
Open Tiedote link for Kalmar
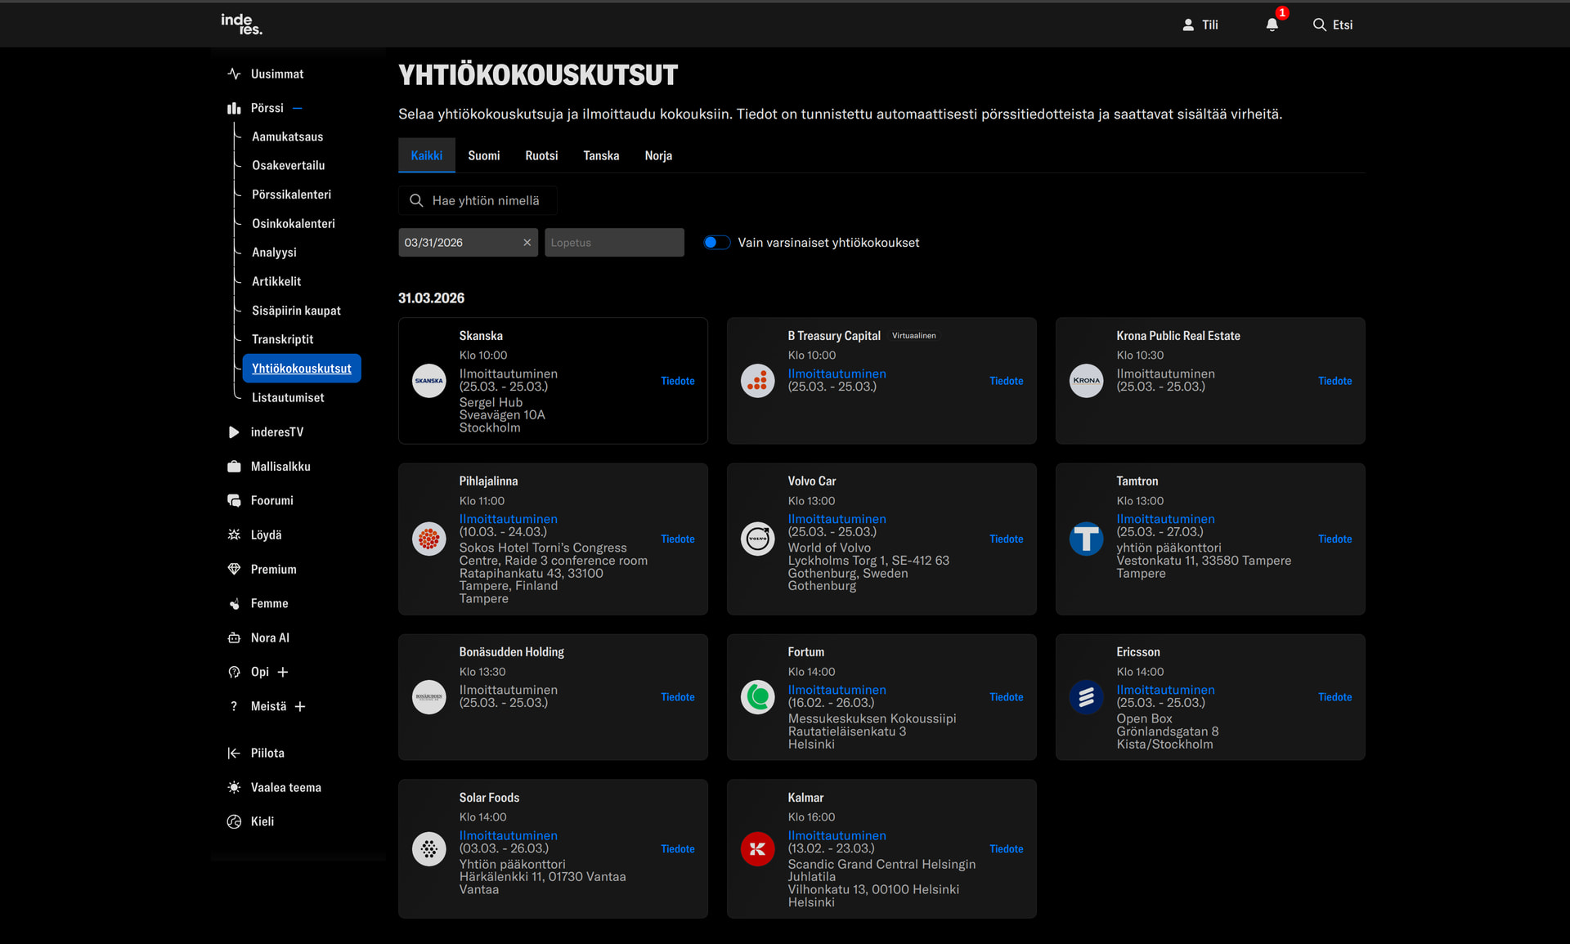1006,849
